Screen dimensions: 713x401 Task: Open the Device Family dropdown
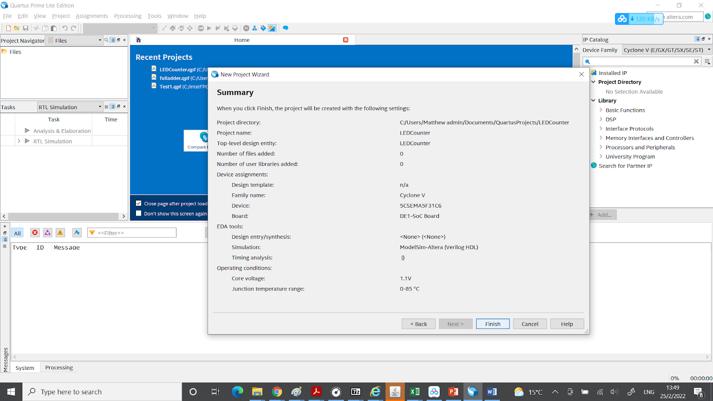click(x=667, y=50)
